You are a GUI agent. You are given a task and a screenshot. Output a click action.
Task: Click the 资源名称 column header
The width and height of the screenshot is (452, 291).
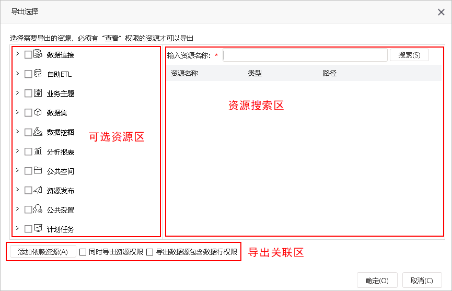tap(184, 73)
